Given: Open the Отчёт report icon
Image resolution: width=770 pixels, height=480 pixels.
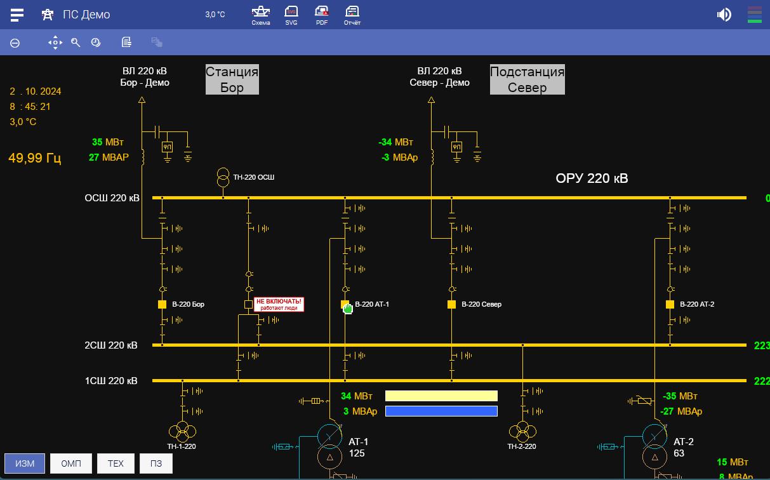Looking at the screenshot, I should (352, 15).
